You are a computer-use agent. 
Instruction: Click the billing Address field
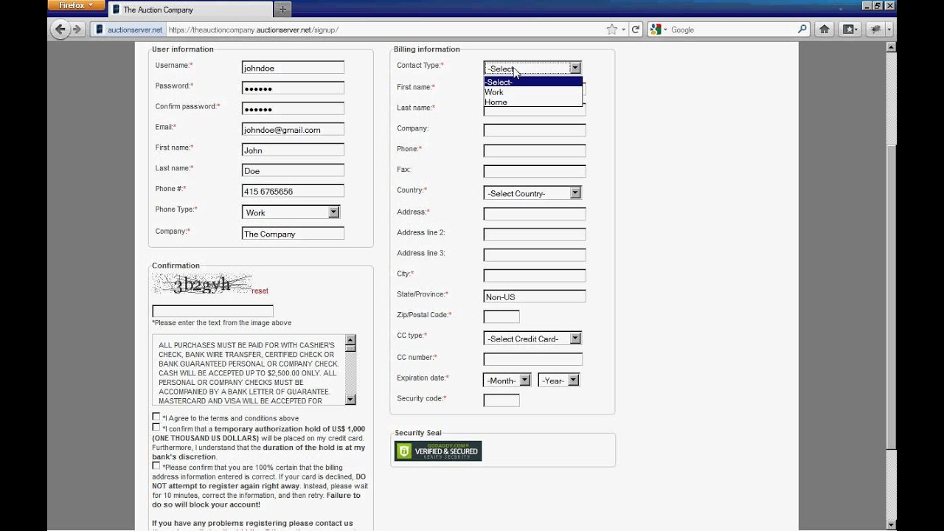coord(535,214)
